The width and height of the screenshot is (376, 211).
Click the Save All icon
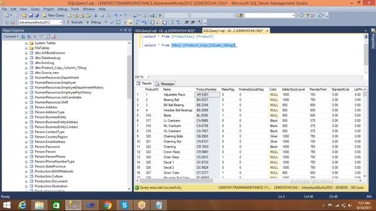37,16
